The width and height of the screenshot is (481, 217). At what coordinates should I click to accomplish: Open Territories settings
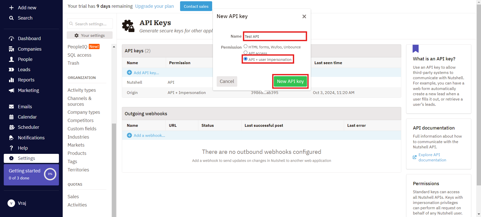point(78,170)
